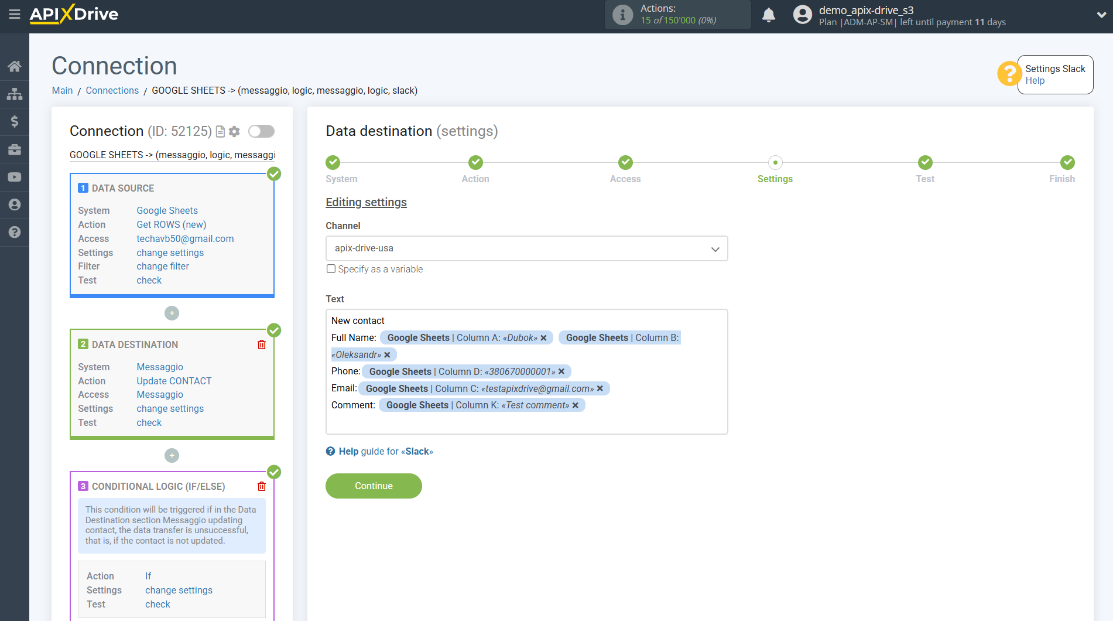Click the Help guide question icon
Viewport: 1113px width, 621px height.
click(x=331, y=451)
